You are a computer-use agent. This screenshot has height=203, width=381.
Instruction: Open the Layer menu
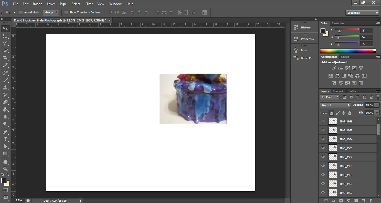pyautogui.click(x=51, y=4)
